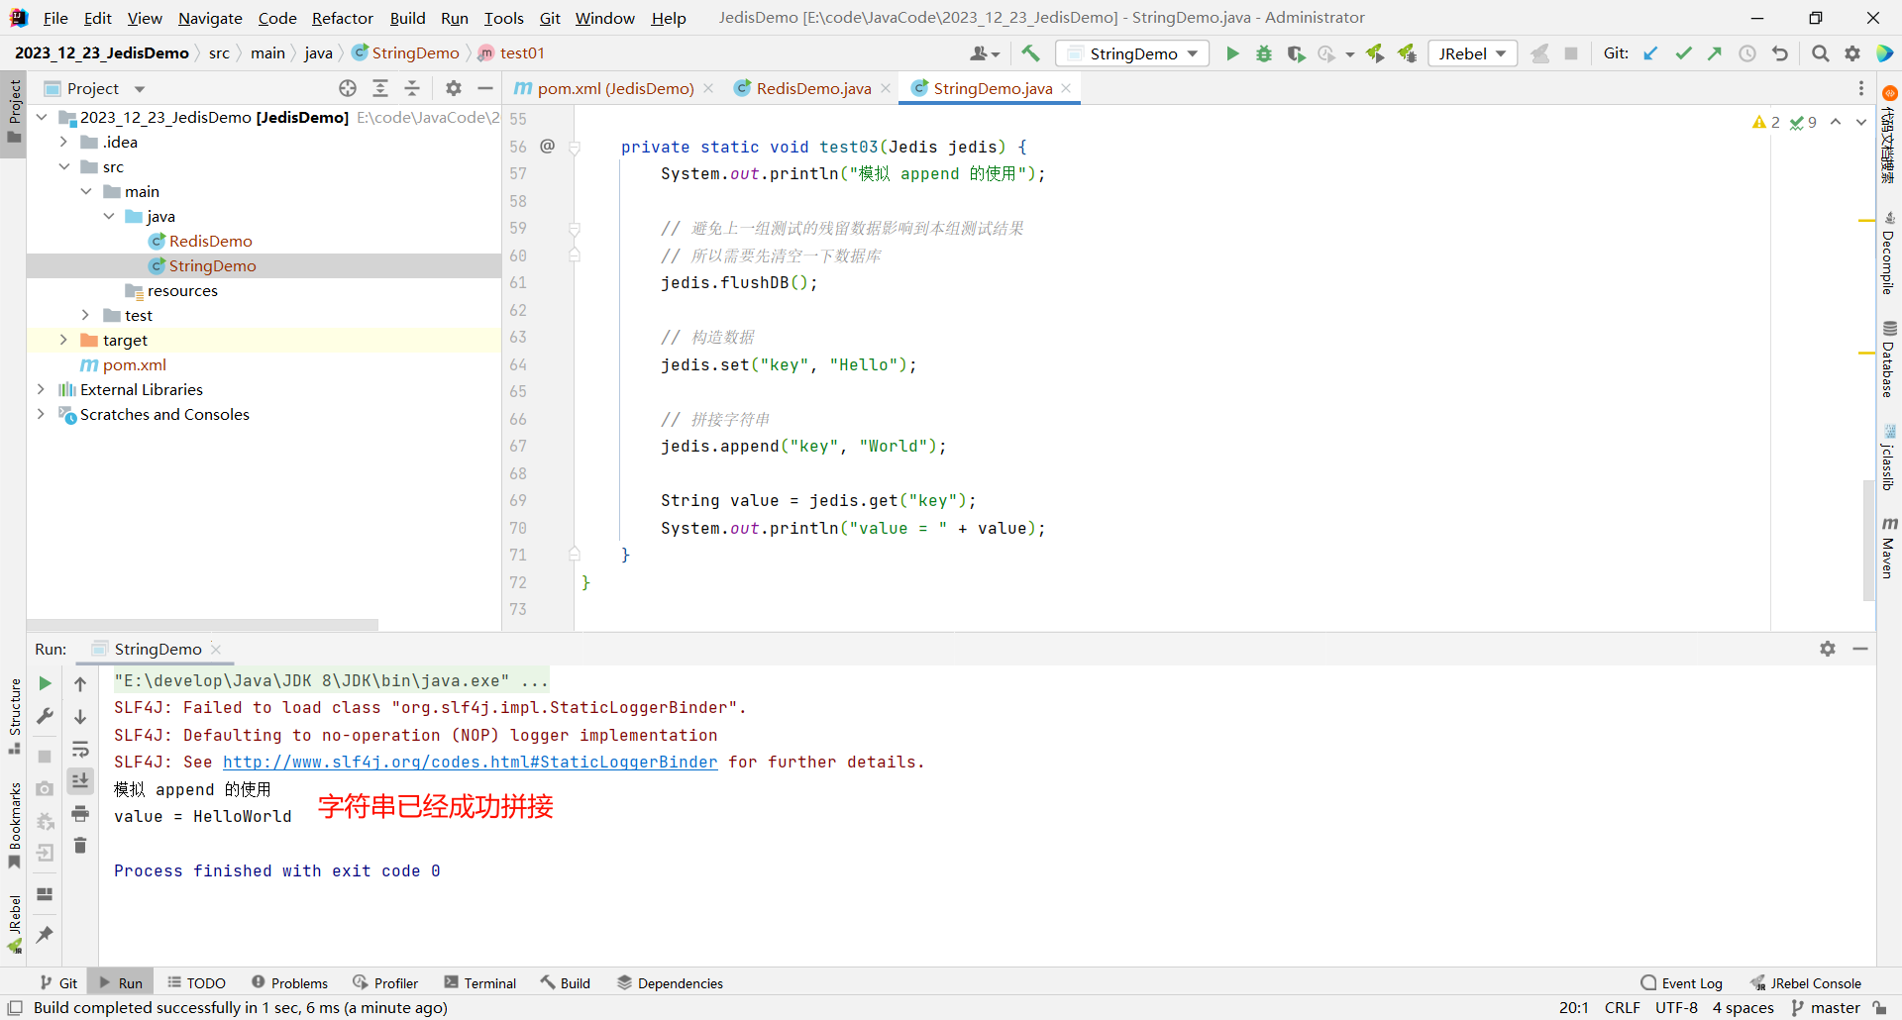Clear console with trash icon
This screenshot has height=1020, width=1902.
tap(80, 846)
